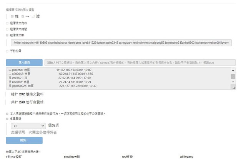Check the fair-draw promise checkbox
Screen dimensions: 246x162
tap(7, 113)
